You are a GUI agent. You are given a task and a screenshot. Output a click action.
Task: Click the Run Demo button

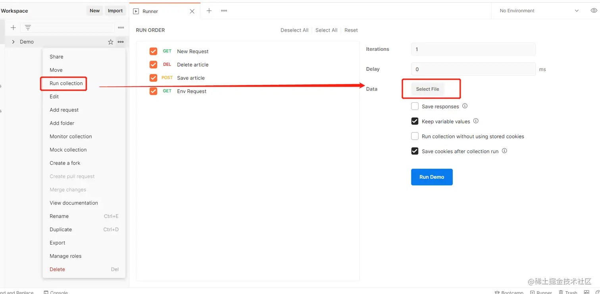pos(432,177)
